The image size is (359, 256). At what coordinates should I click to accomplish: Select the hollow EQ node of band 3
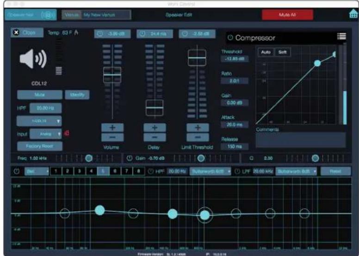pos(133,213)
